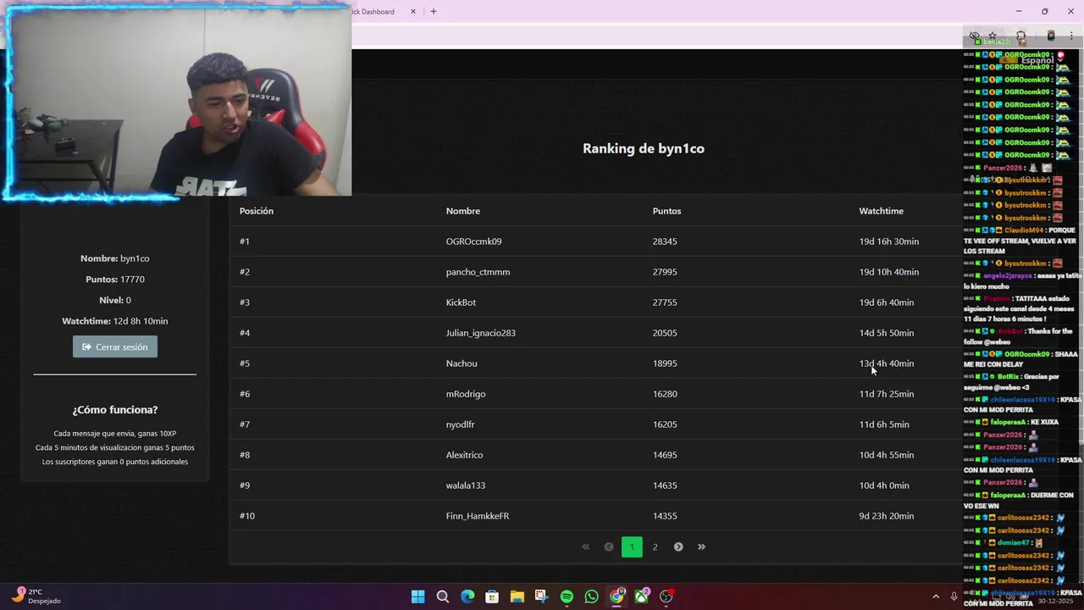Viewport: 1084px width, 610px height.
Task: Click the Watchtime column header
Action: tap(881, 211)
